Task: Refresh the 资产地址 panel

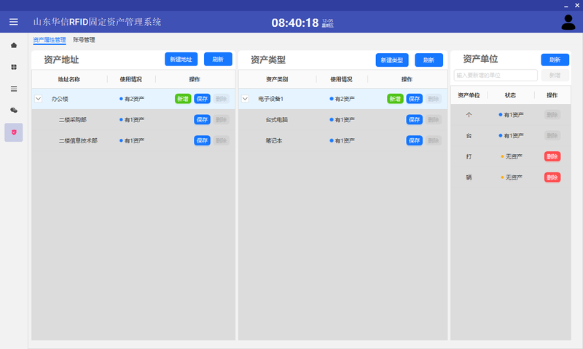Action: (x=218, y=60)
